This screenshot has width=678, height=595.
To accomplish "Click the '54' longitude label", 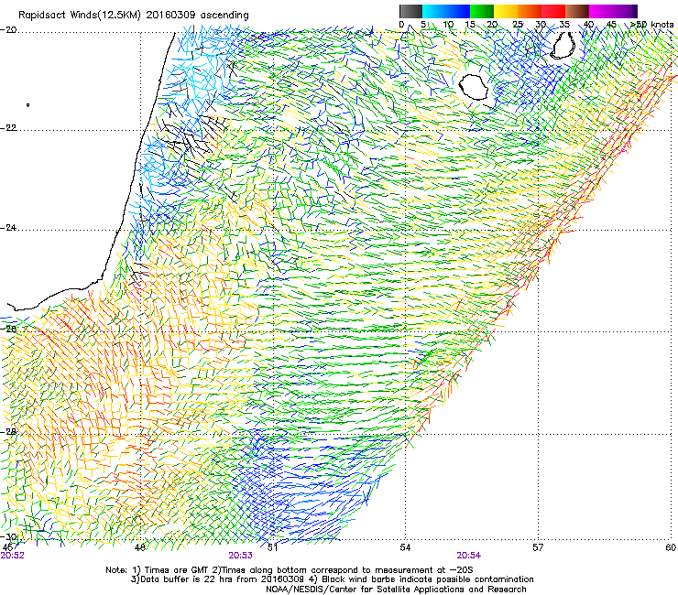I will (405, 547).
